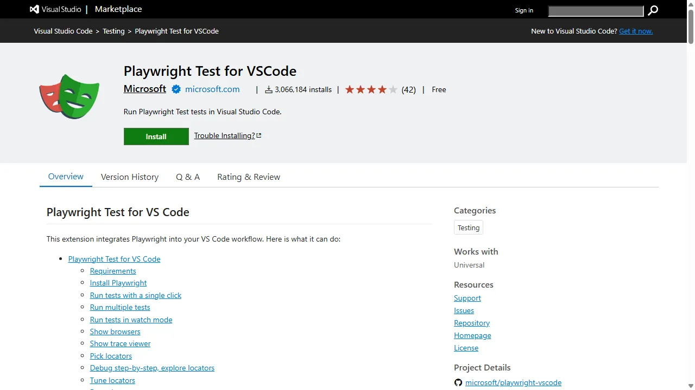Click the page vertical scrollbar thumb
The width and height of the screenshot is (695, 390).
(x=691, y=26)
